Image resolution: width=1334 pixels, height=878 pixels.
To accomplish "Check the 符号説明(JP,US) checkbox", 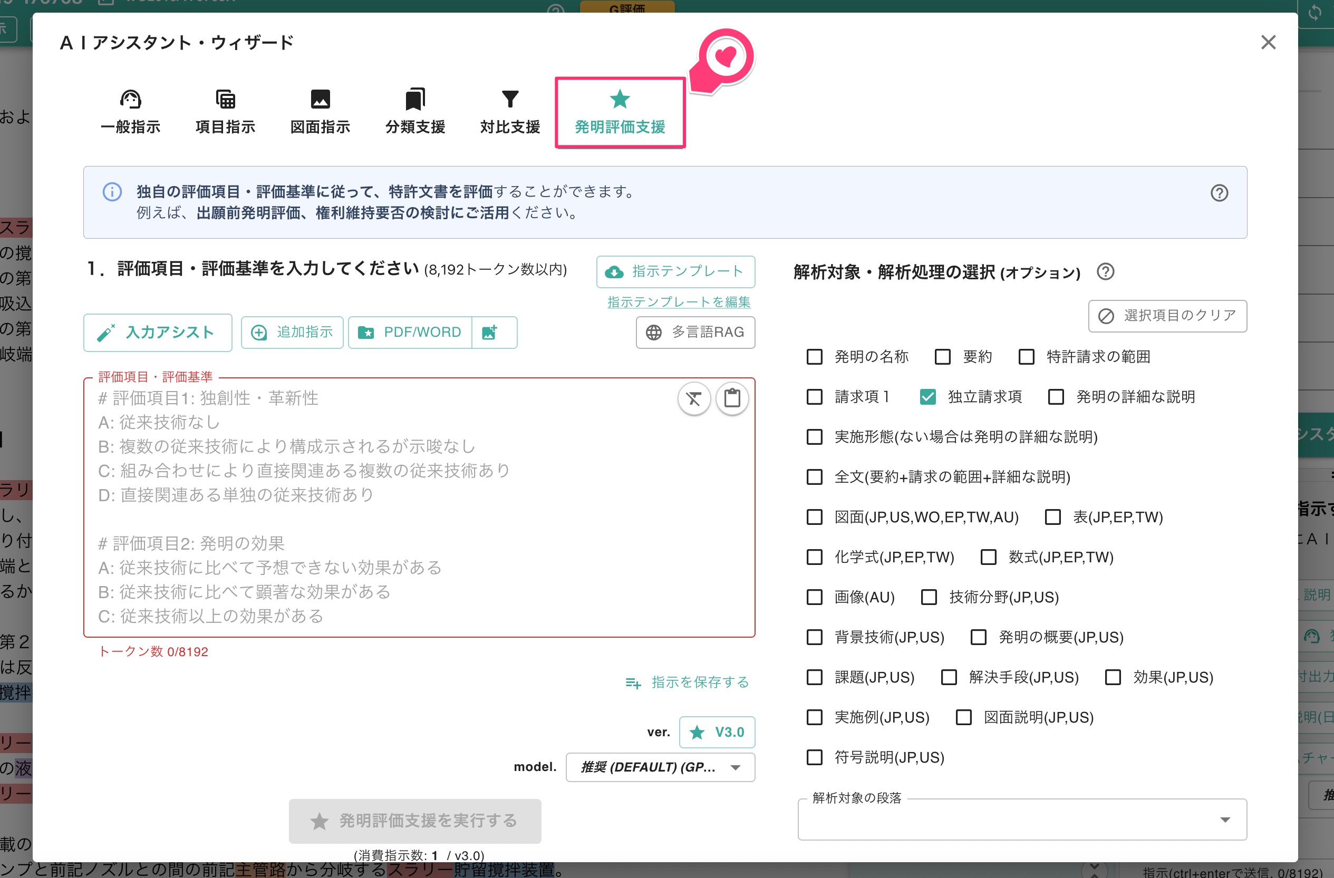I will pos(815,757).
